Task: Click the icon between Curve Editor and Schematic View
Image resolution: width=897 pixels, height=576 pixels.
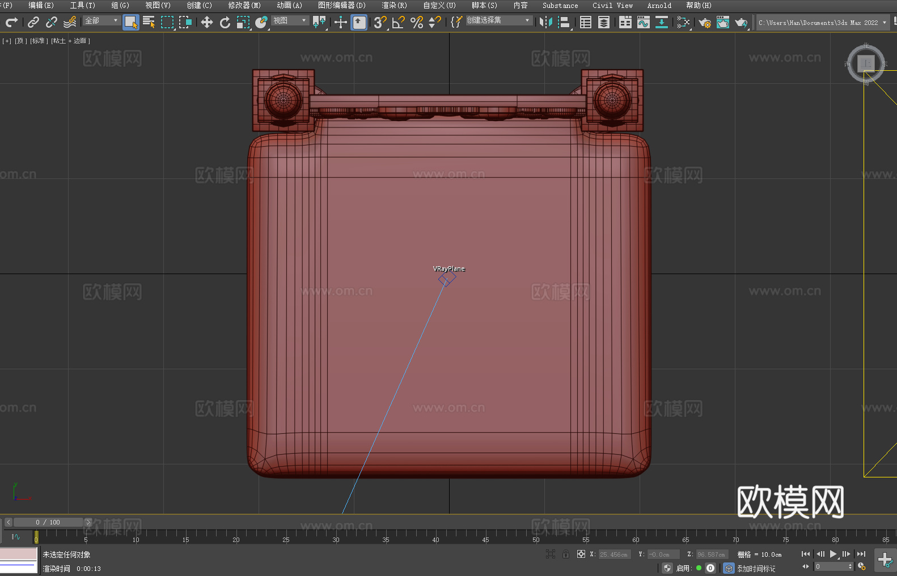Action: click(x=662, y=22)
